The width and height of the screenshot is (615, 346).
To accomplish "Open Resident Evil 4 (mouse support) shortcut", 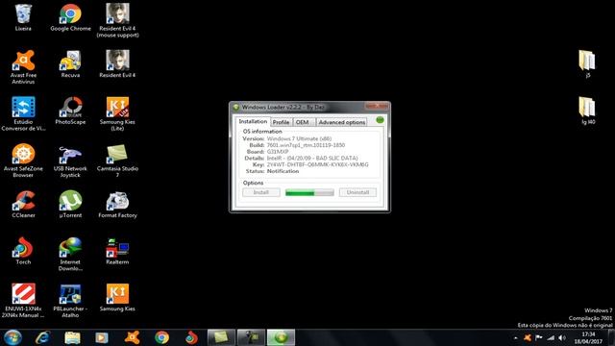I will click(117, 21).
